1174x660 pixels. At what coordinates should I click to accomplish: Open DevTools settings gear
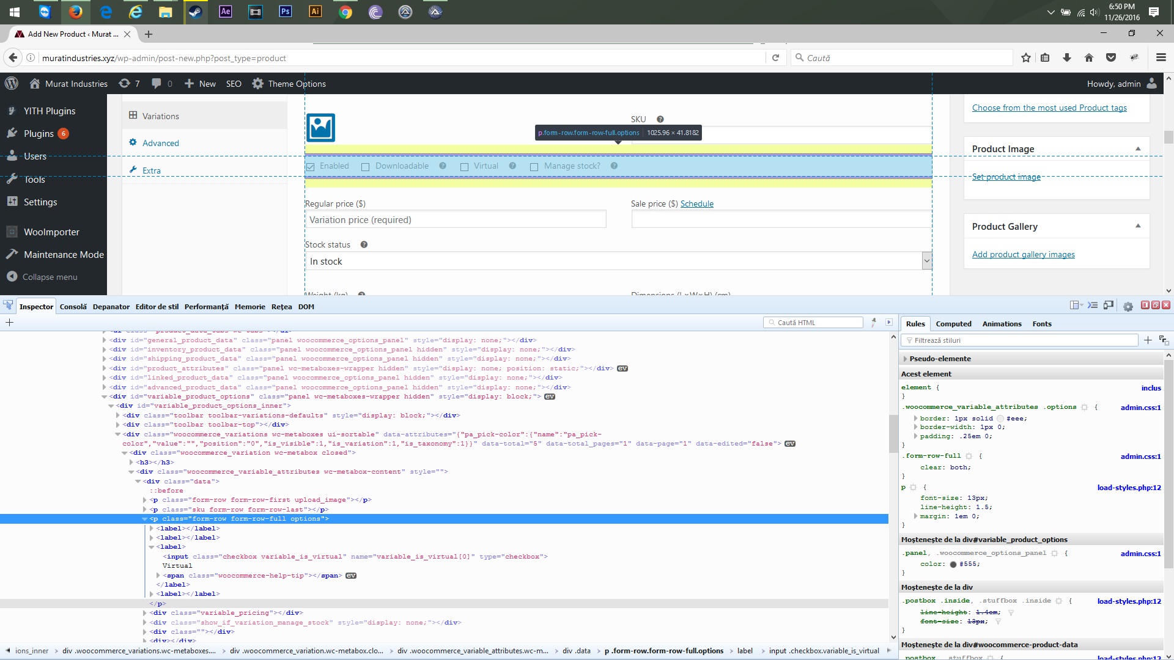click(x=1128, y=306)
